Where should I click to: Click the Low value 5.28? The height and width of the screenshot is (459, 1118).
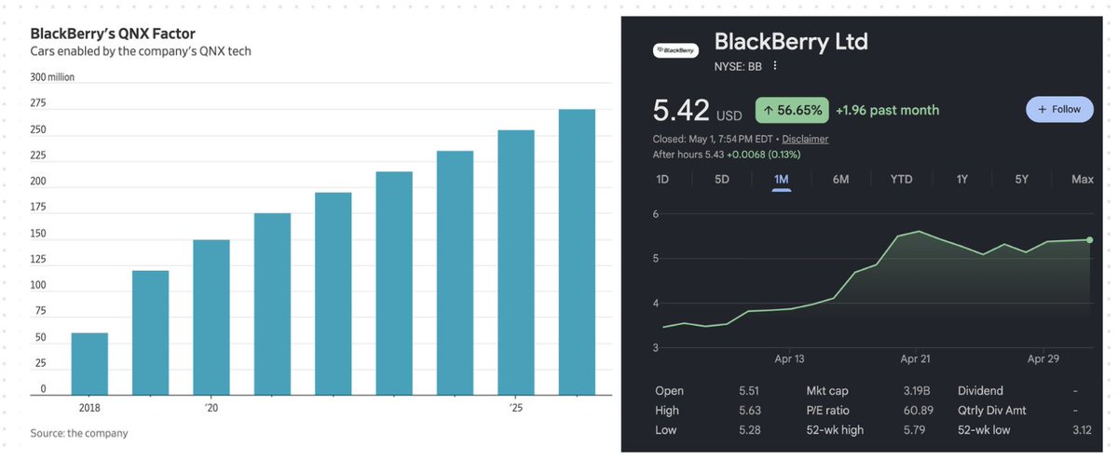(x=751, y=430)
